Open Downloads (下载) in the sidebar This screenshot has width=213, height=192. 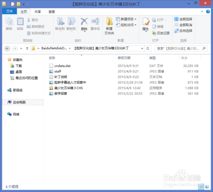pos(16,66)
